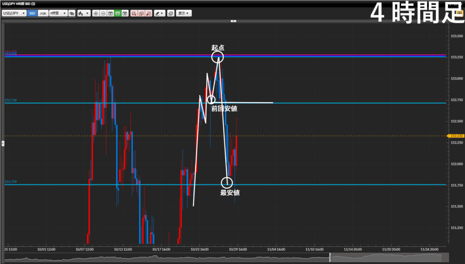Click the current price label 152.330

(x=456, y=135)
